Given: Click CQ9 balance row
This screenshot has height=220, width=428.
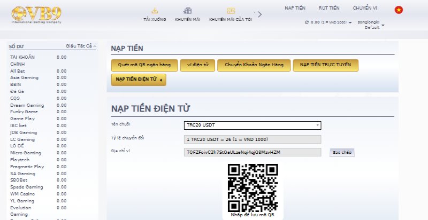Looking at the screenshot, I should [x=38, y=98].
